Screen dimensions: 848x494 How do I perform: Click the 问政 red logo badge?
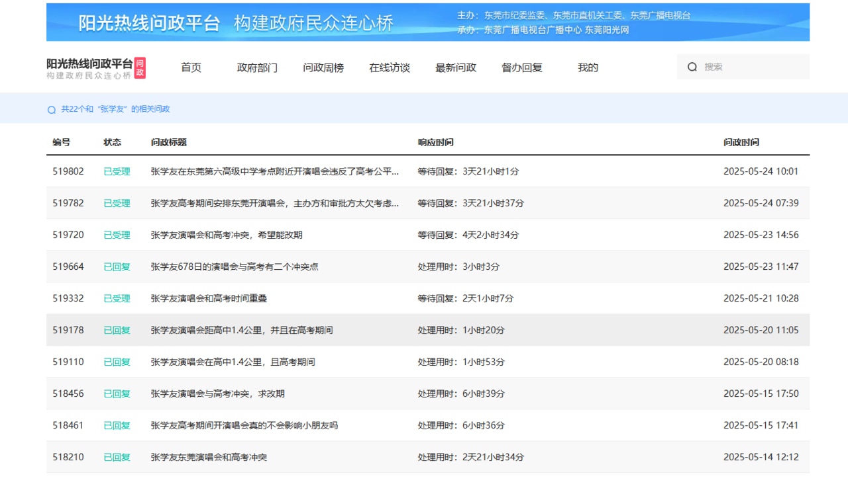pos(140,67)
